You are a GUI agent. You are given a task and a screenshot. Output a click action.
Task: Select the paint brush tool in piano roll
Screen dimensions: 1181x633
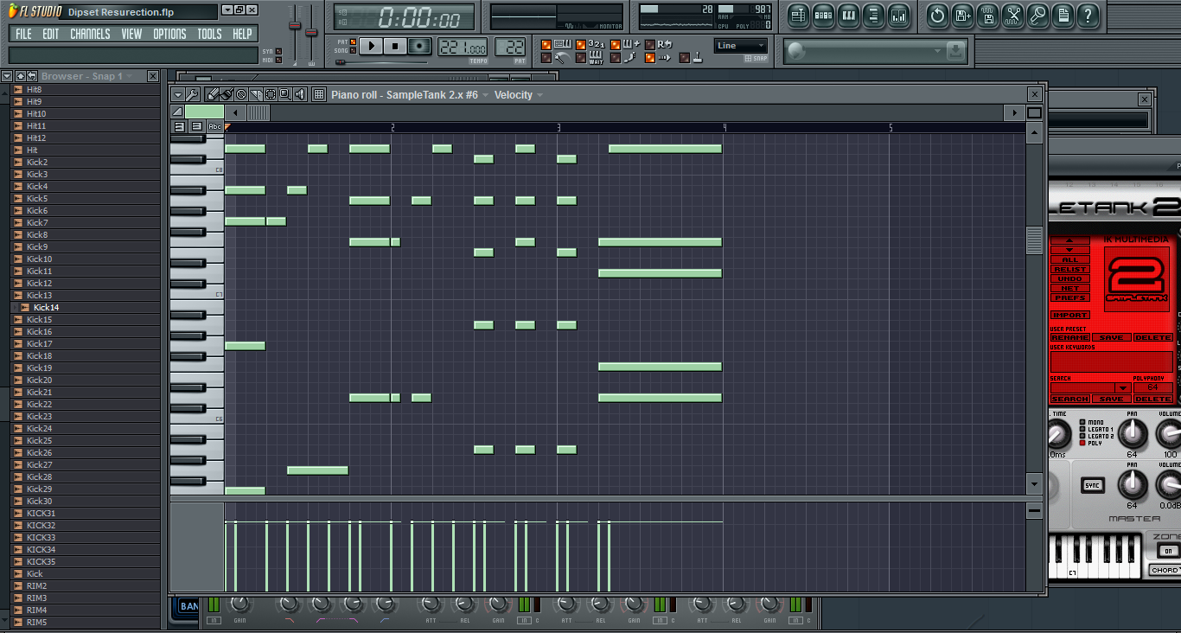tap(227, 94)
